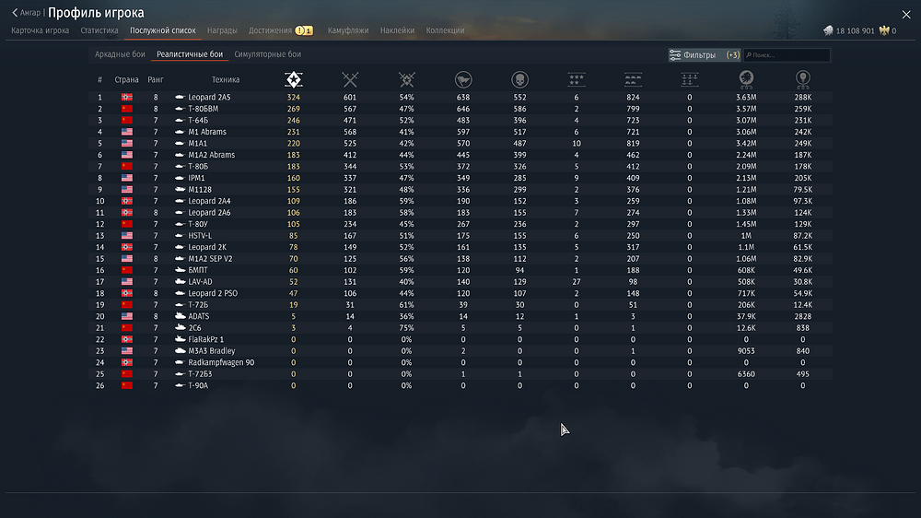Select the HSTV-L vehicle name
This screenshot has height=518, width=921.
click(200, 235)
